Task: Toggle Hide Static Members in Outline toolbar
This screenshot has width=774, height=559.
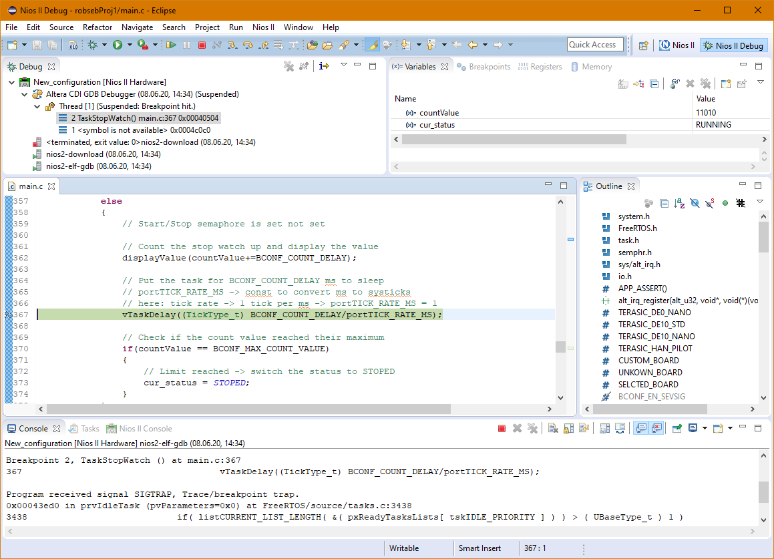Action: 710,203
